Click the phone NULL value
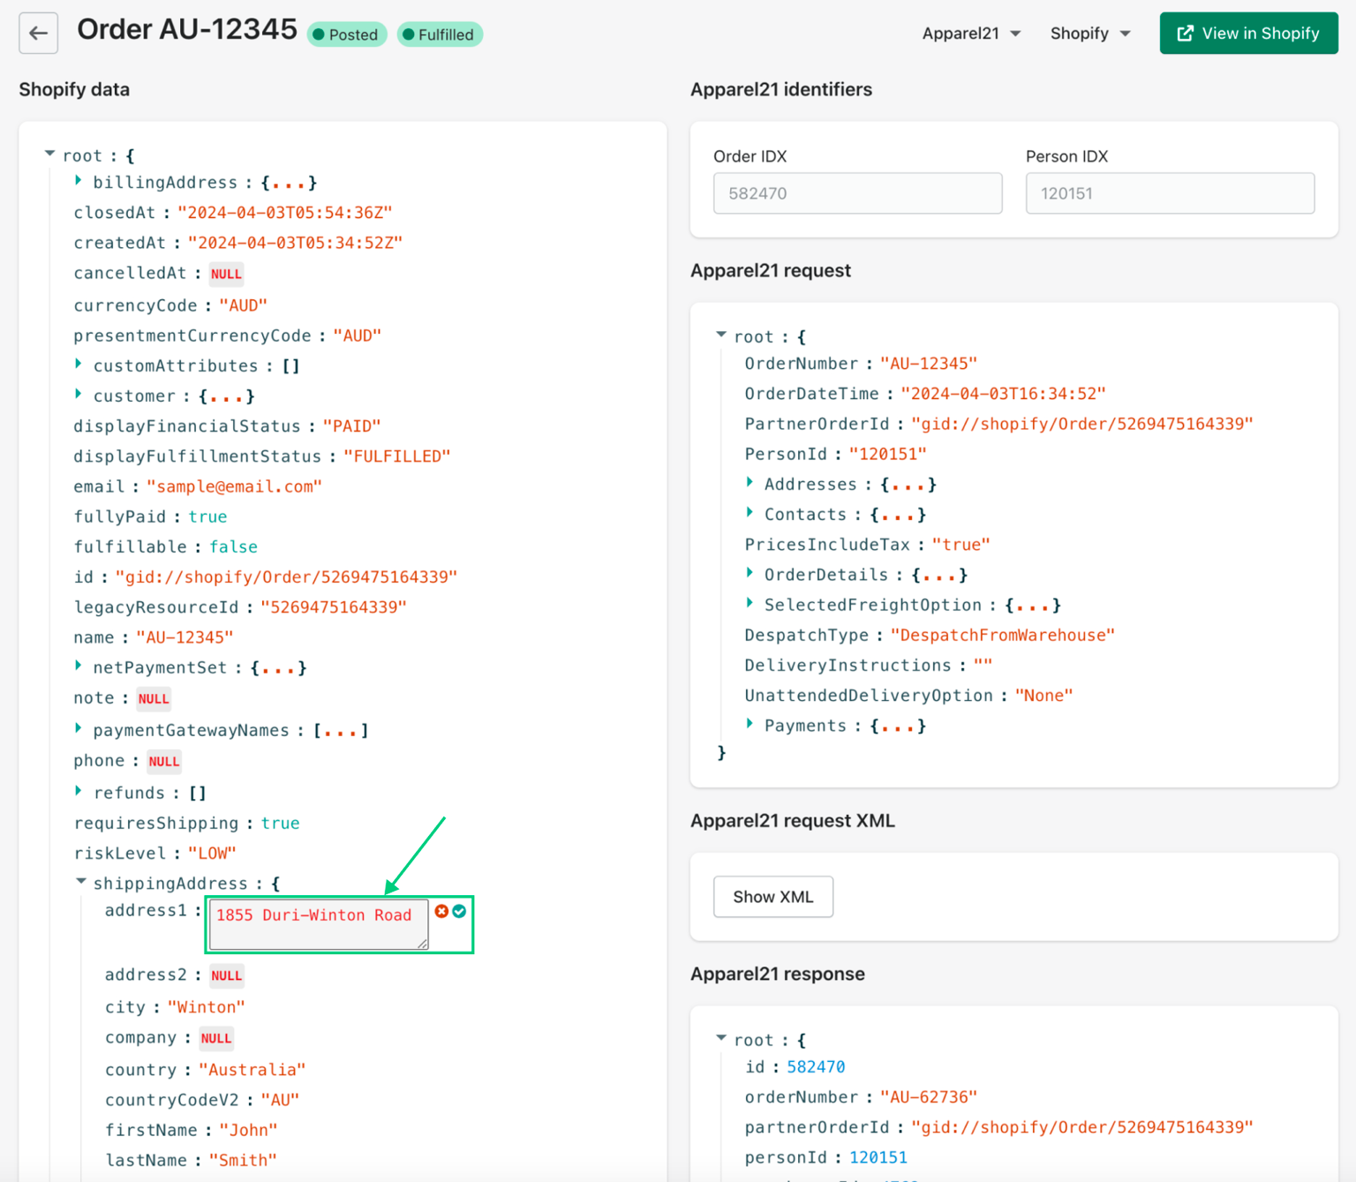This screenshot has width=1356, height=1182. pyautogui.click(x=164, y=761)
